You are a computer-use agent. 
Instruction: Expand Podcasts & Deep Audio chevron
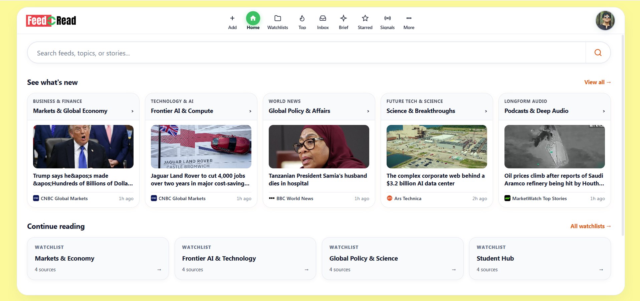604,111
